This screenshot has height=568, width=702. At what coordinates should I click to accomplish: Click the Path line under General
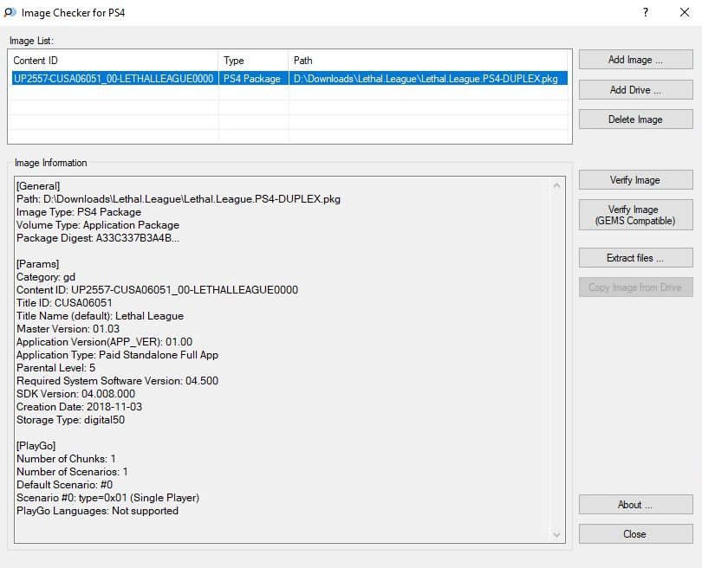click(x=179, y=199)
